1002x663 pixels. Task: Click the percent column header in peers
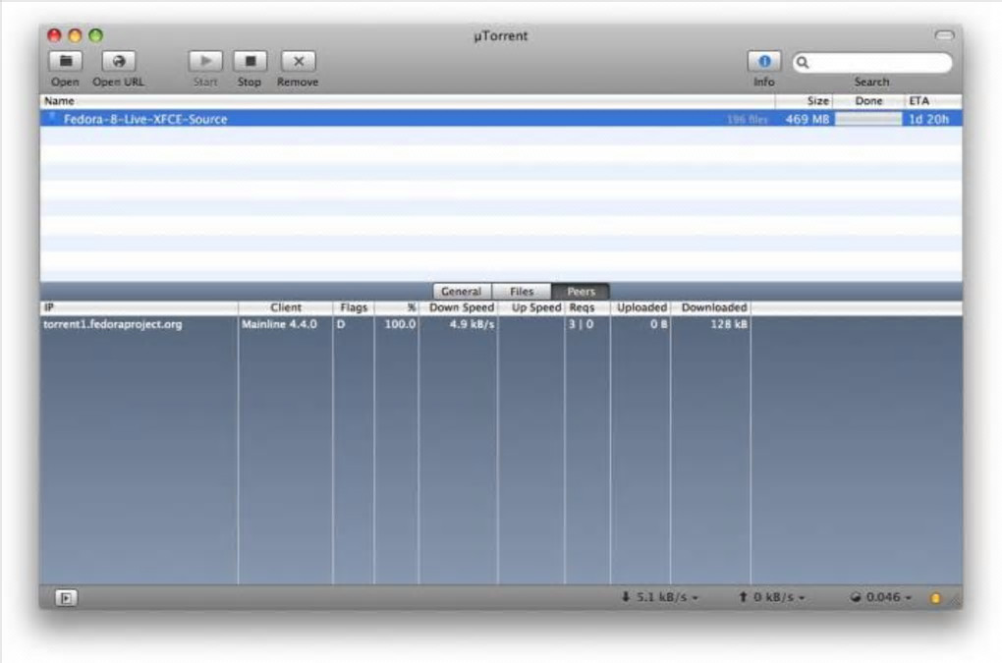[397, 307]
